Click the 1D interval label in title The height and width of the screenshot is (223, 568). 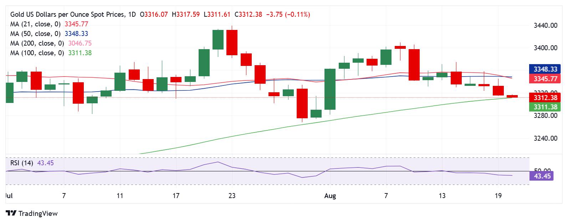[x=132, y=15]
